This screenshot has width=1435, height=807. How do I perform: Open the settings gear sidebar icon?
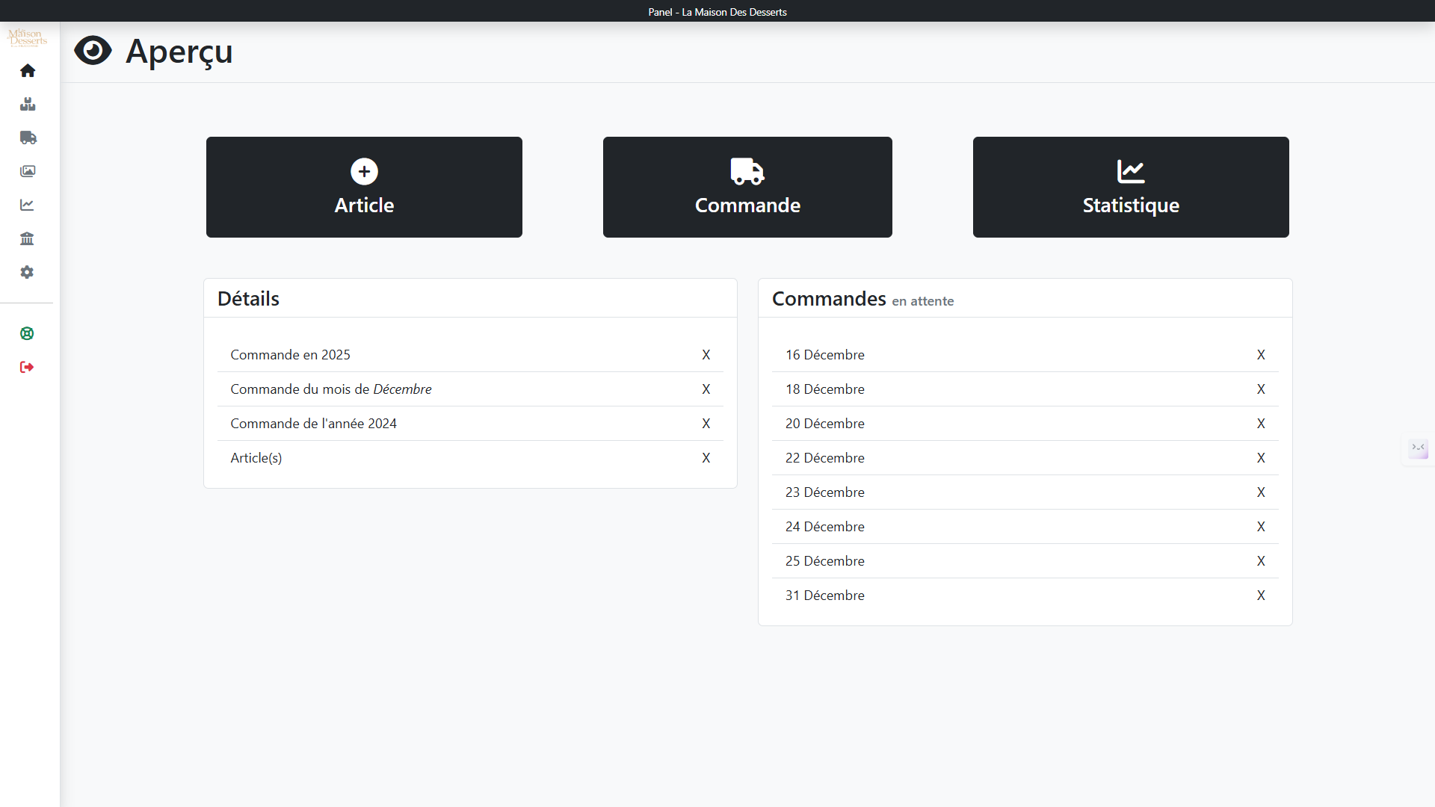coord(28,272)
